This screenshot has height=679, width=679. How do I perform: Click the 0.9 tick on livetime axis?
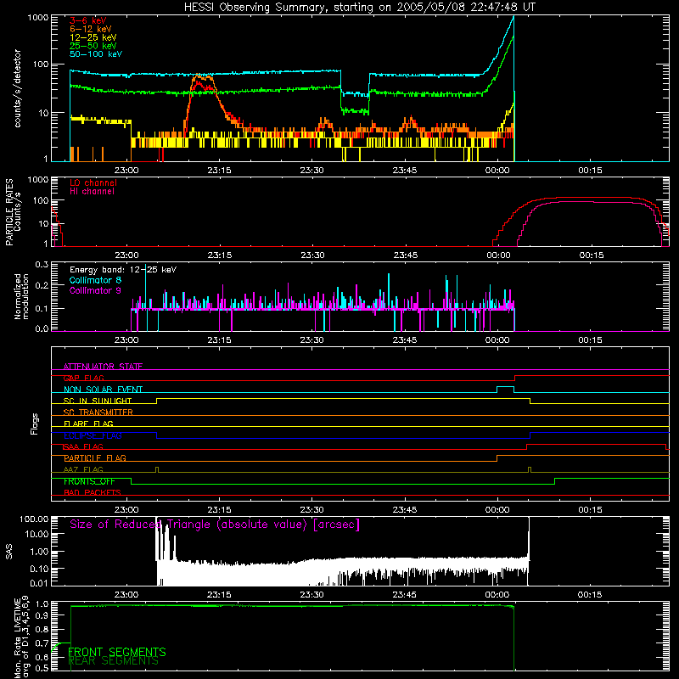42,614
